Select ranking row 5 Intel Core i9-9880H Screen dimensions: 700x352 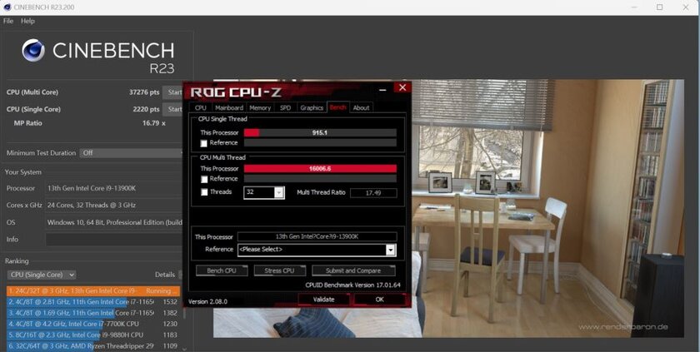coord(92,335)
